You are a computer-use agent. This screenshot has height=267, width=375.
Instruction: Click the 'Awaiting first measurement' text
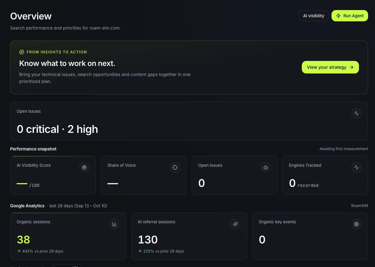(344, 149)
